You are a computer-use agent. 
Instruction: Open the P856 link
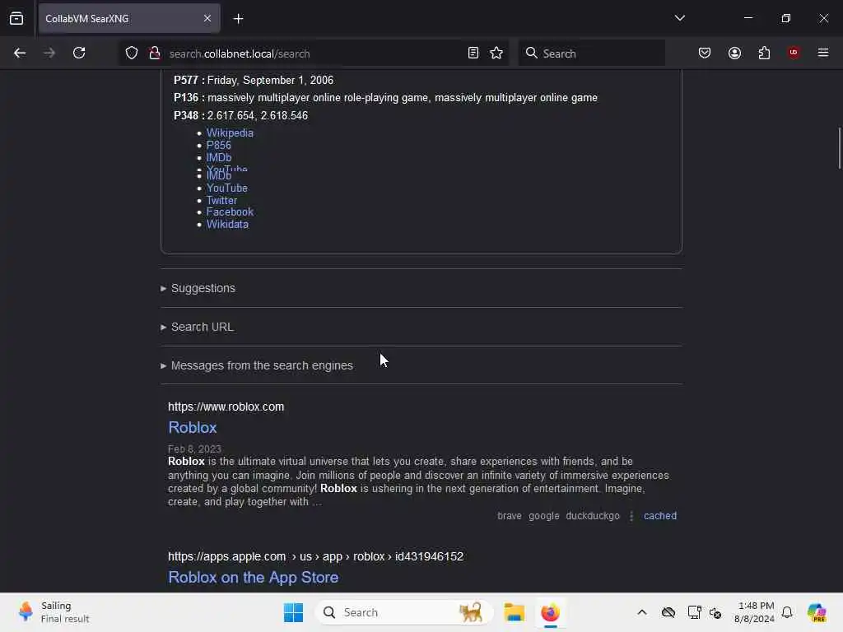pyautogui.click(x=219, y=145)
